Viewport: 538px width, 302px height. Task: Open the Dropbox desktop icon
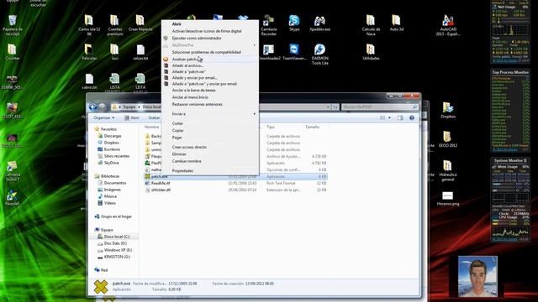tap(448, 110)
